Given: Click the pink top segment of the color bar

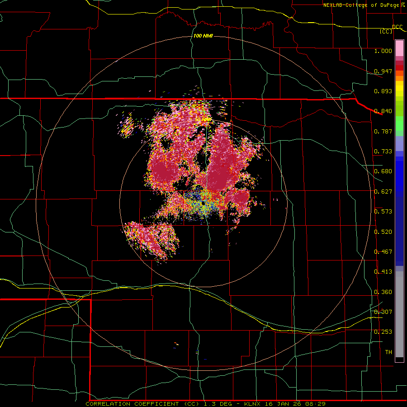Looking at the screenshot, I should coord(399,48).
